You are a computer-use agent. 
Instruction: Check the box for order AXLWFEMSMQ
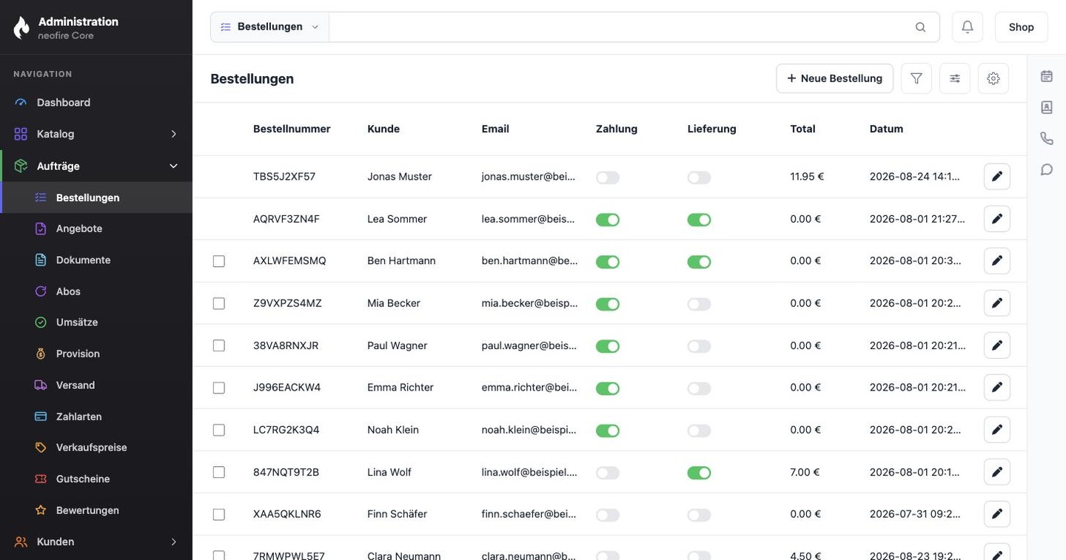218,261
